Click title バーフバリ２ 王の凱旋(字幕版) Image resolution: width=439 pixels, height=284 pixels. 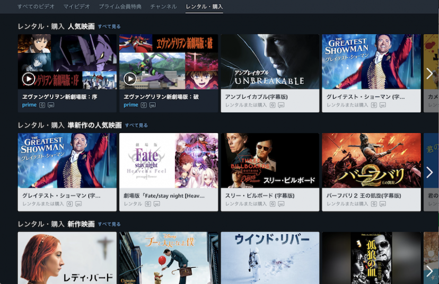(364, 196)
